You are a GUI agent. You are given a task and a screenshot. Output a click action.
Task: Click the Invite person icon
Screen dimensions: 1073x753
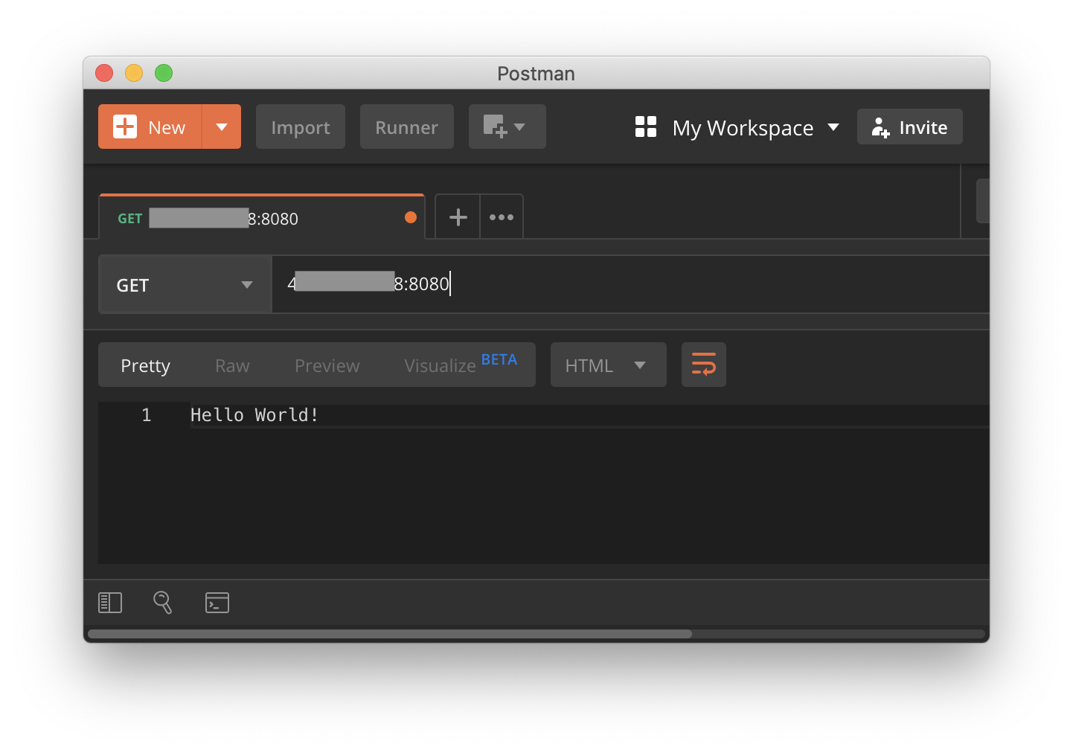point(880,126)
